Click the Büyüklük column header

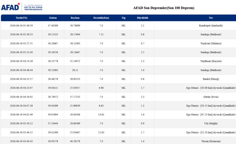click(x=143, y=18)
